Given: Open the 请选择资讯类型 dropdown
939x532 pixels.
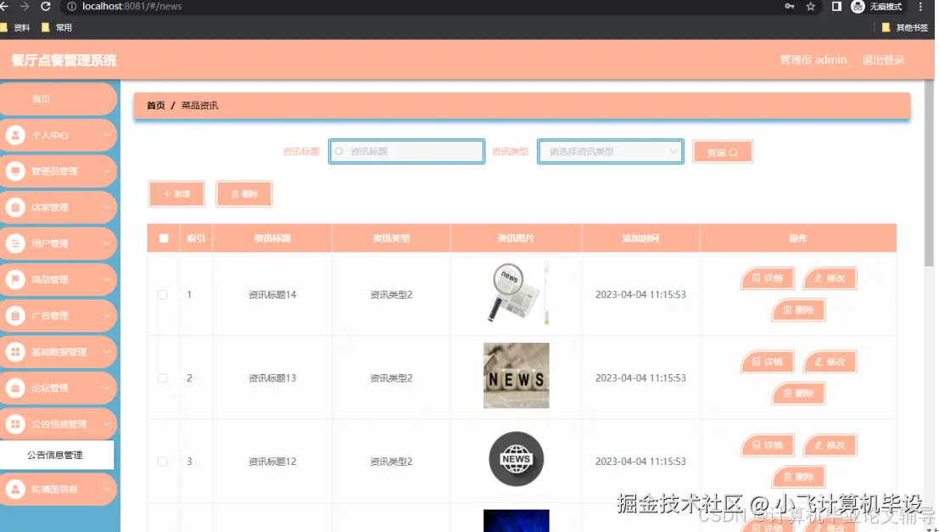Looking at the screenshot, I should pos(610,152).
